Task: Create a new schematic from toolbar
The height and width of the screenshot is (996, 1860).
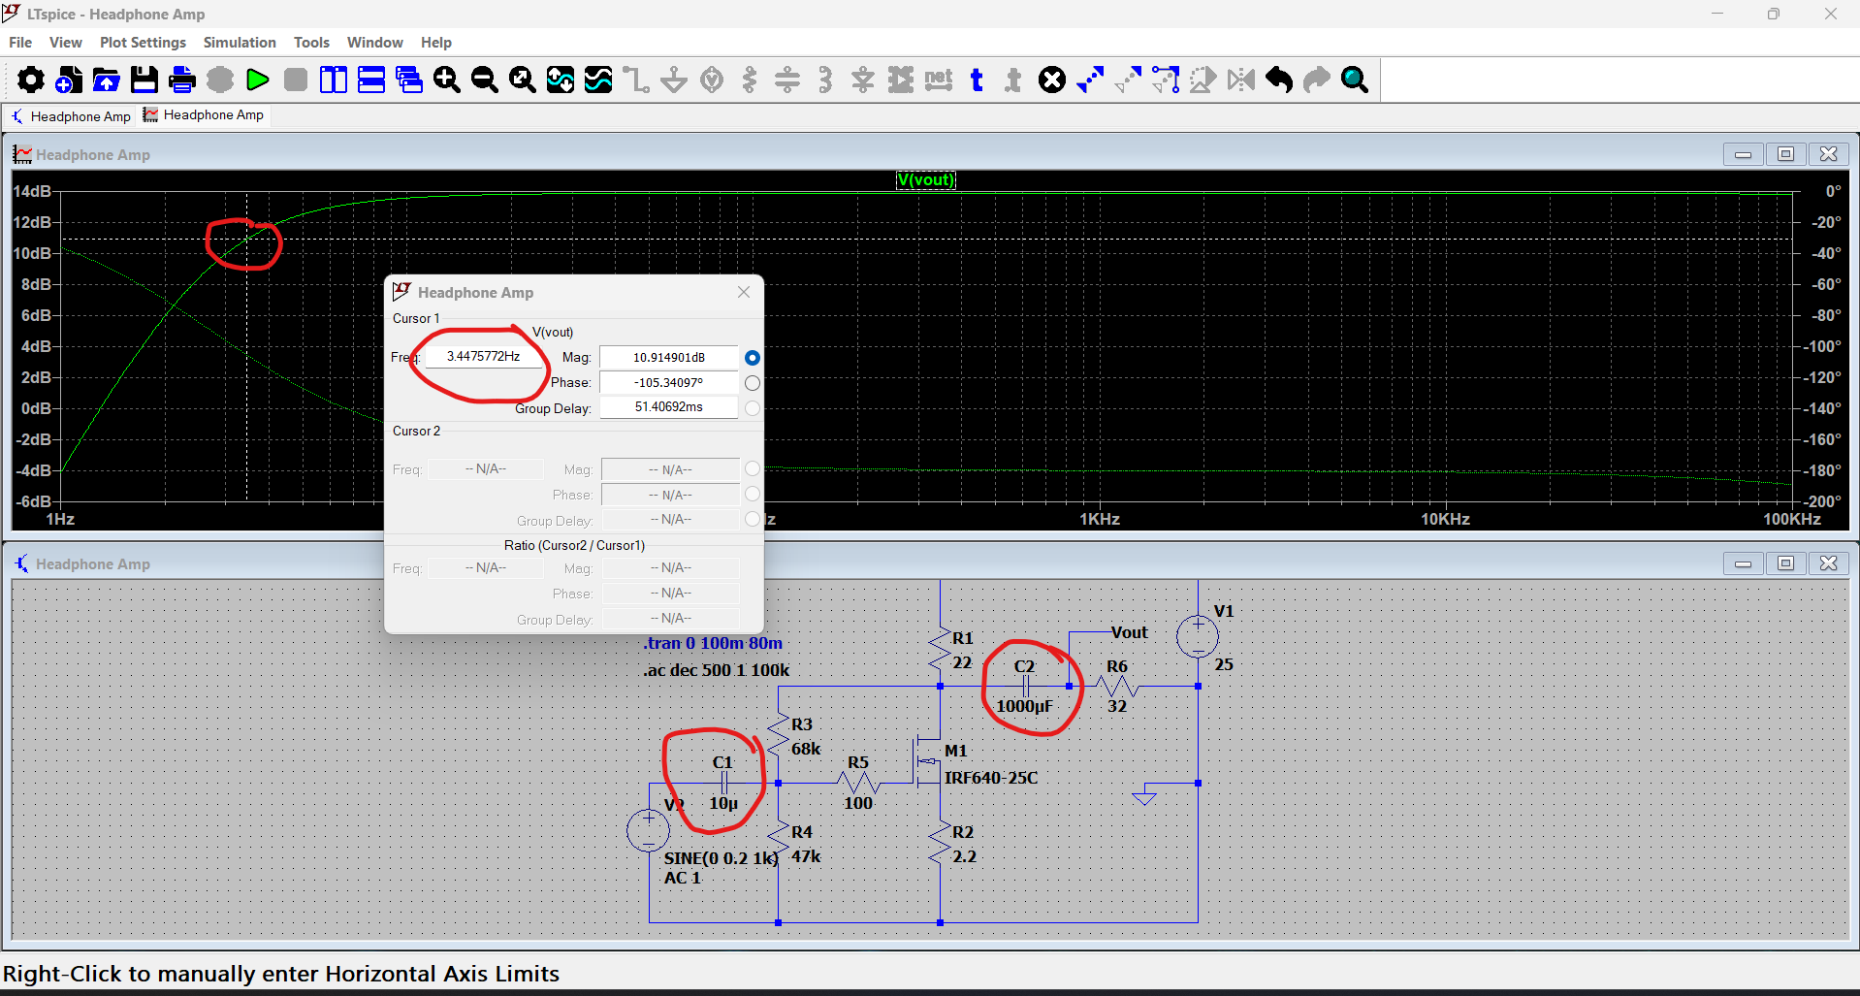Action: (69, 80)
